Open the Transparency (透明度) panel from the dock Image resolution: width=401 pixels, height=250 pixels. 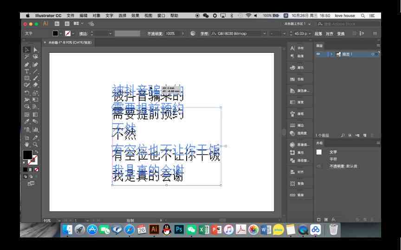(298, 133)
